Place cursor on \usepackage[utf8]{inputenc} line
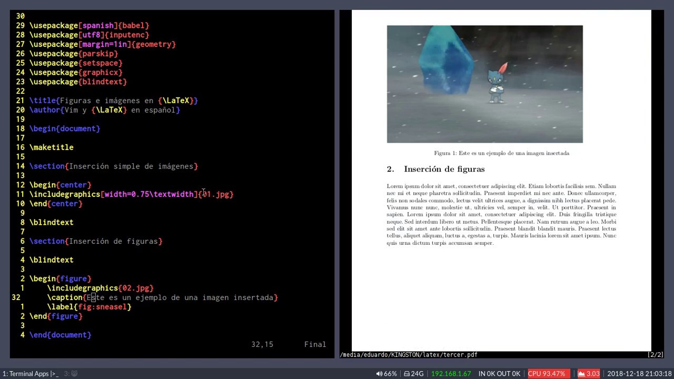 pos(90,35)
